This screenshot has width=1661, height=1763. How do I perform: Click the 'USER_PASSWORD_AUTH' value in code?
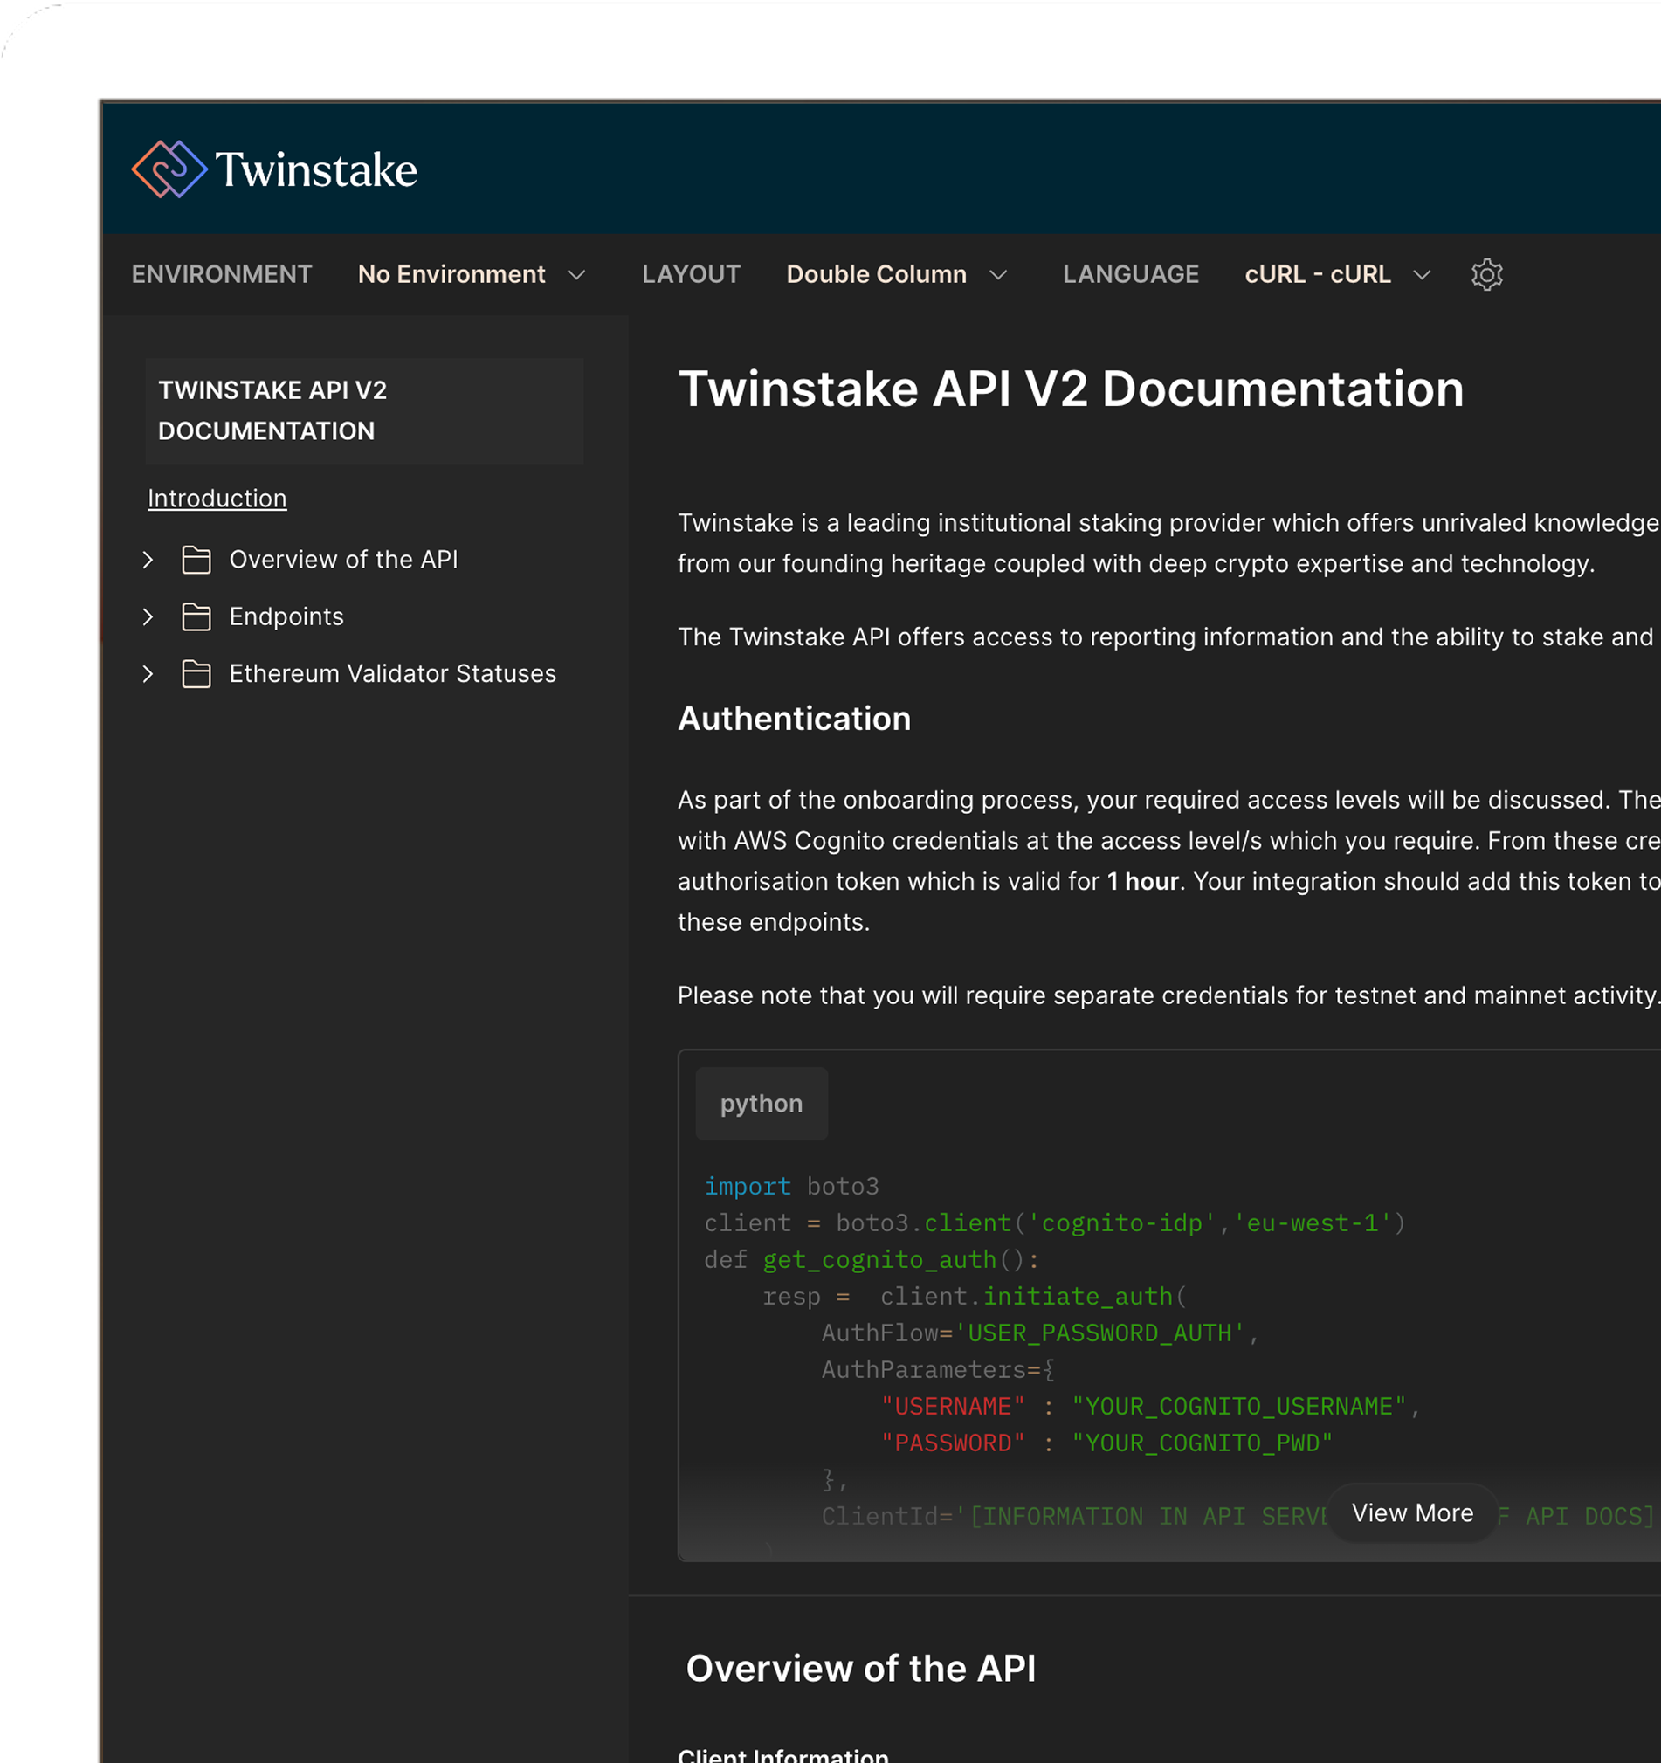tap(1099, 1333)
